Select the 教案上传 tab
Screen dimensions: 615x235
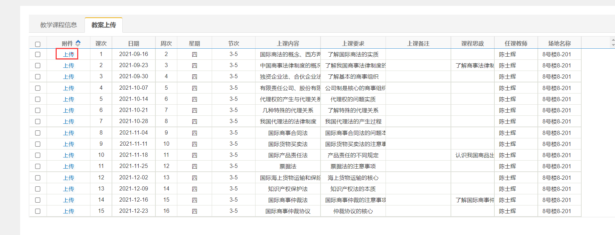coord(104,25)
